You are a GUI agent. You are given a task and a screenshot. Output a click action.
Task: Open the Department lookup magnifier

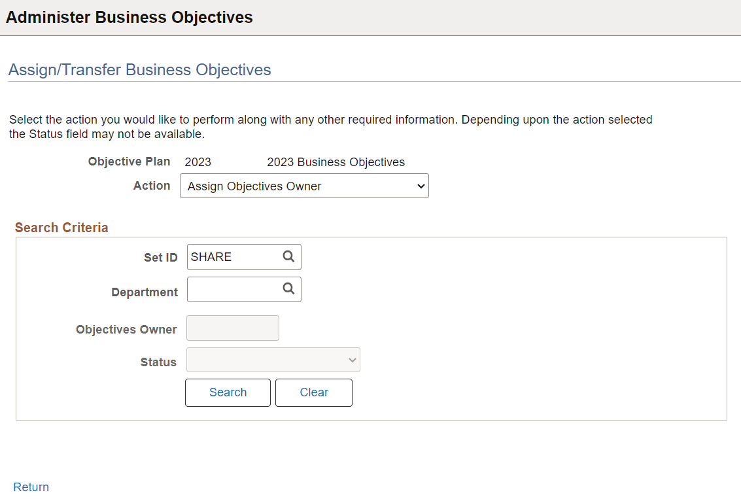(288, 289)
